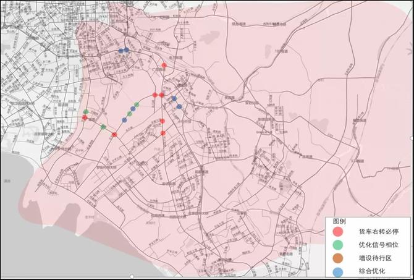Click the green 优化信号相位 legend swatch
The height and width of the screenshot is (280, 414).
coord(337,245)
